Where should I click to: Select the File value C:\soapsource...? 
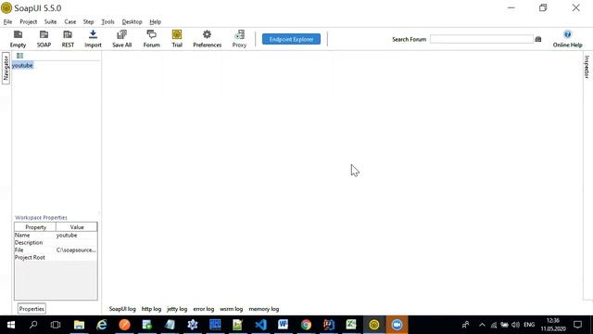tap(76, 250)
